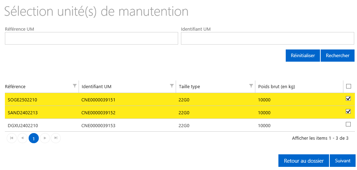Uncheck the SAND2402213 row checkbox
The height and width of the screenshot is (170, 357).
(348, 111)
